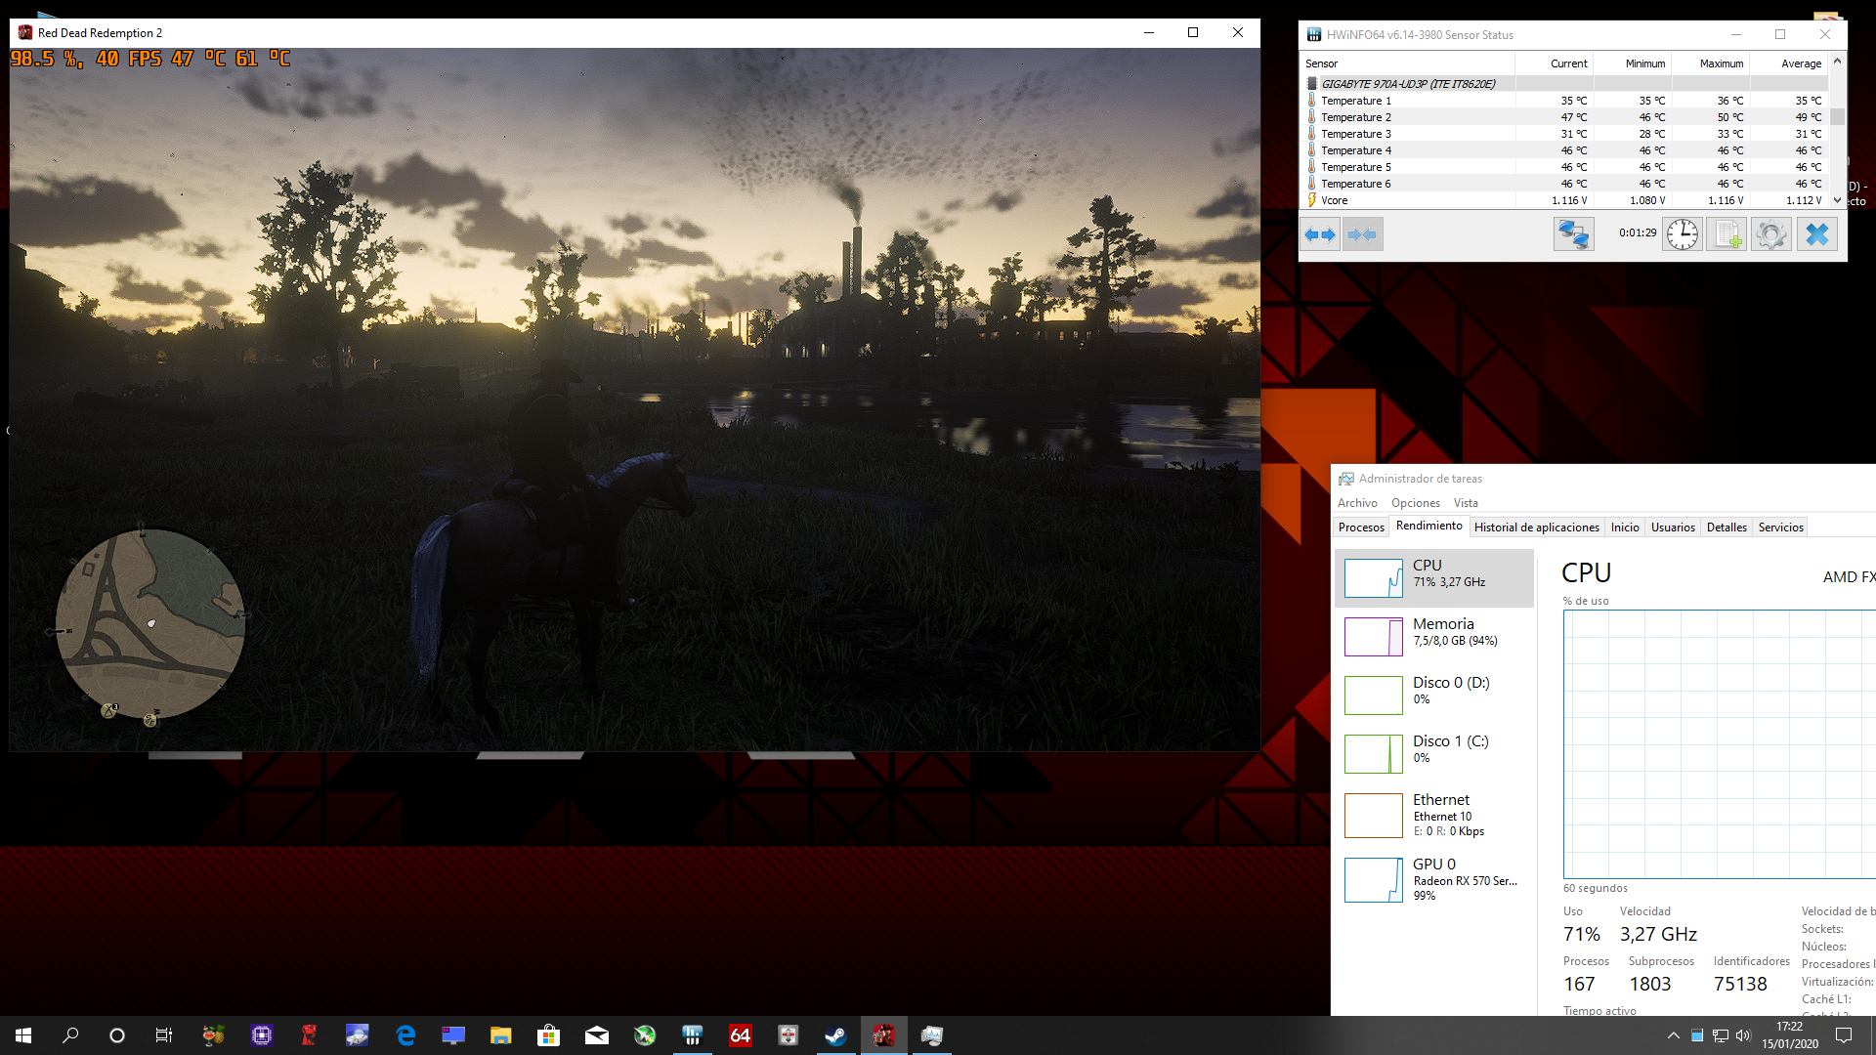
Task: Reset the HWiNFO clock timer
Action: (1682, 234)
